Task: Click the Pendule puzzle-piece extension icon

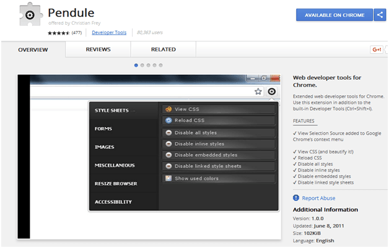Action: (30, 14)
